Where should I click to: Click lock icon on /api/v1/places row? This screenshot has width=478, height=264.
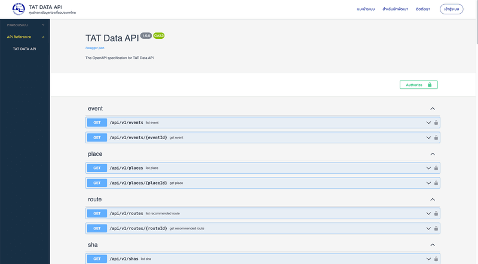[436, 168]
